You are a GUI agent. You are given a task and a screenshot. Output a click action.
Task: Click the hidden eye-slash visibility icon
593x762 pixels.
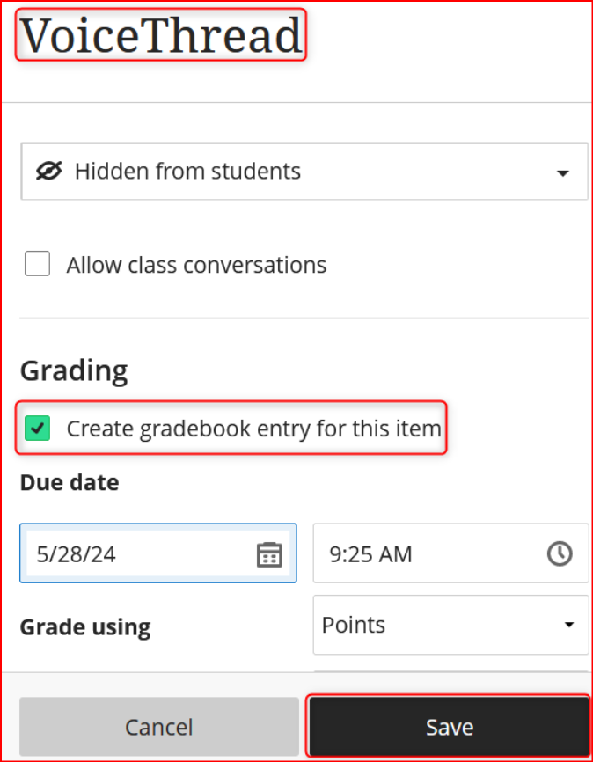click(48, 171)
